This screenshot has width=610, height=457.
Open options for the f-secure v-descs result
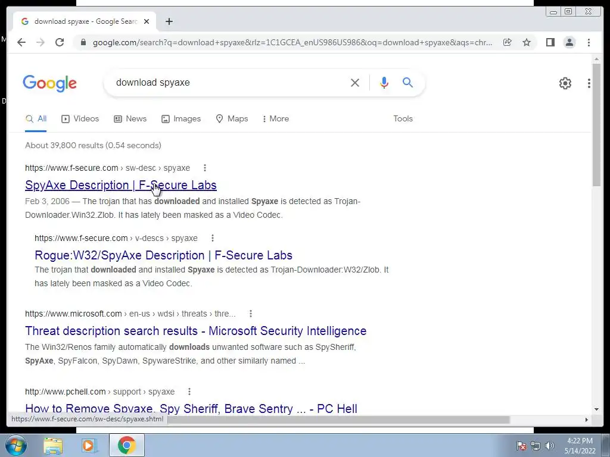pos(213,238)
